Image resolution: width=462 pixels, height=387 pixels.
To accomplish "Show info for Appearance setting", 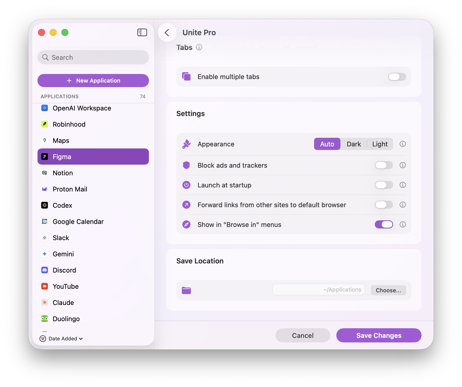I will pyautogui.click(x=403, y=144).
